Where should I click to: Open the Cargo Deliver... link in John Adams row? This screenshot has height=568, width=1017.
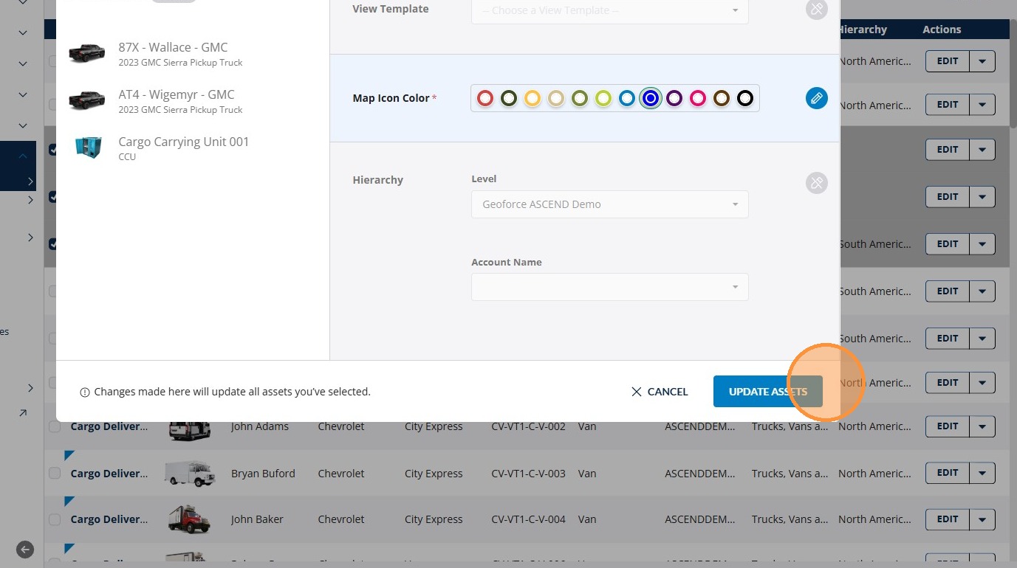coord(109,426)
